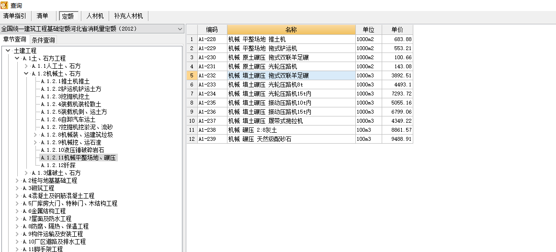Click the 单价 column header
The height and width of the screenshot is (252, 556).
pyautogui.click(x=397, y=30)
